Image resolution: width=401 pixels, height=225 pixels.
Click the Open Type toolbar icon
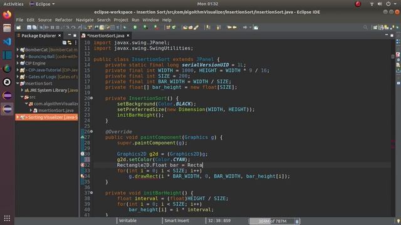185,27
